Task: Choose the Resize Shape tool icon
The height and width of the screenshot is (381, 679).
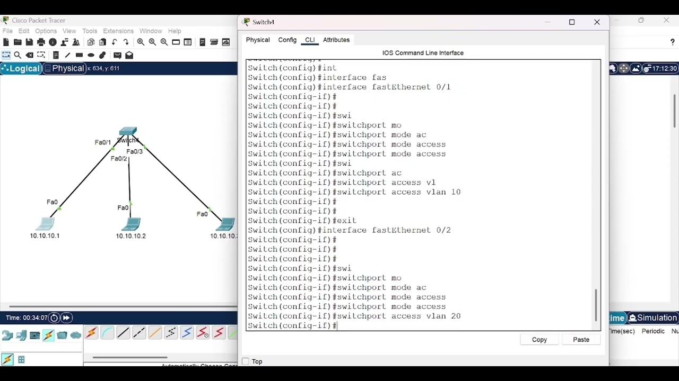Action: click(41, 55)
